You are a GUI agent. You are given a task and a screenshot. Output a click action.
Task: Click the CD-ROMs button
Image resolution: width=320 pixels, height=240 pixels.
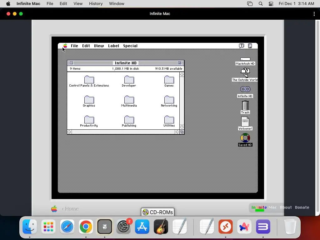(x=157, y=212)
